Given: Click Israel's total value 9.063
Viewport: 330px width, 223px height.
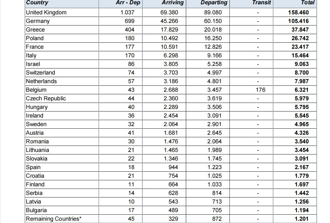Looking at the screenshot, I should point(301,64).
